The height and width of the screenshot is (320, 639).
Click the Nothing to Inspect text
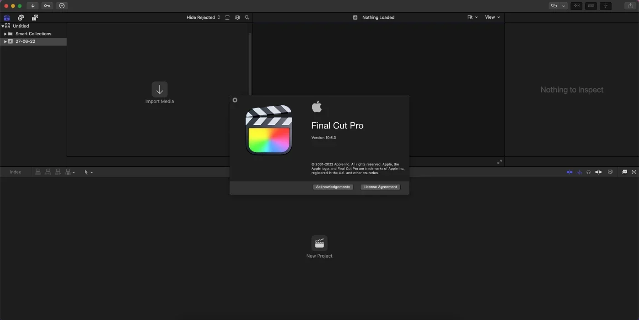point(572,90)
